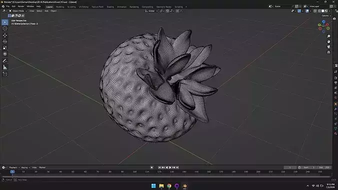Click Blender icon in the taskbar
Screen dimensions: 338x190
[x=184, y=185]
